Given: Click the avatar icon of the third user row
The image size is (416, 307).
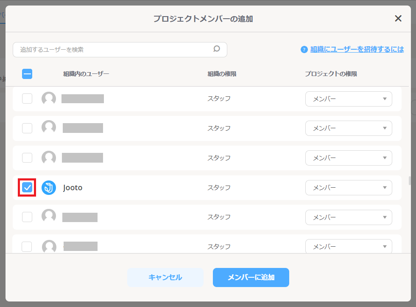Looking at the screenshot, I should point(48,158).
